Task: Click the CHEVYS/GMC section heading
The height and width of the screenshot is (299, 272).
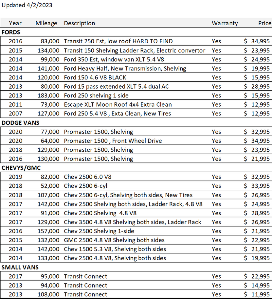Action: 21,168
